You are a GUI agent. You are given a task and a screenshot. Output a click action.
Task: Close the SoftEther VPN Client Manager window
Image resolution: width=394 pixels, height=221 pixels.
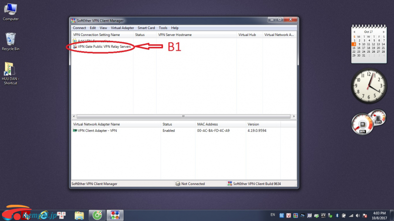[291, 20]
